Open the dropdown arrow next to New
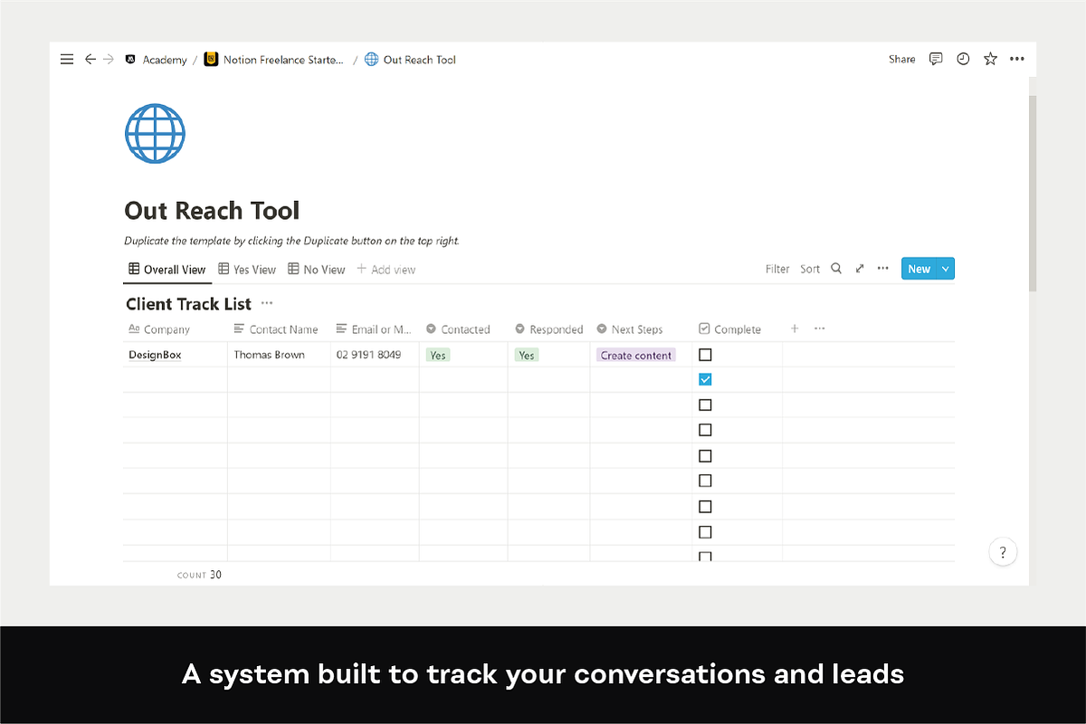 946,269
